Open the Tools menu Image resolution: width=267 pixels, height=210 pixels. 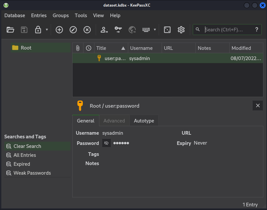(x=81, y=16)
